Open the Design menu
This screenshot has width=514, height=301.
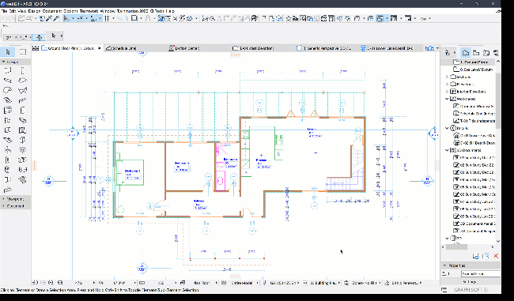pos(34,11)
